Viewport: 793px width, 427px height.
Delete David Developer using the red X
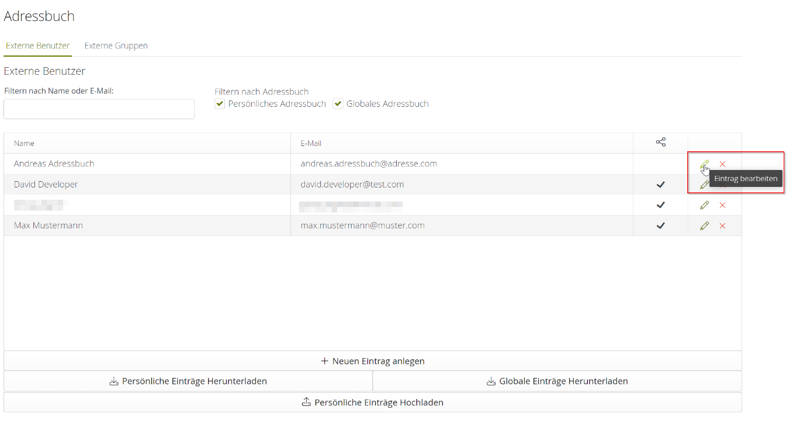click(x=723, y=184)
